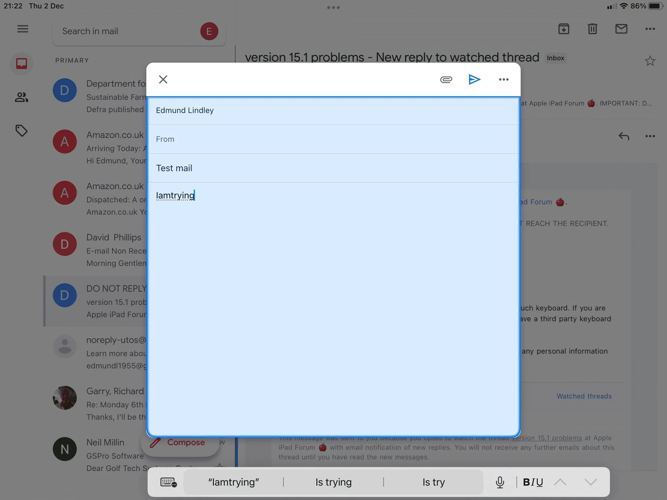Choose the "Is trying" keyboard suggestion
Image resolution: width=667 pixels, height=500 pixels.
tap(333, 482)
